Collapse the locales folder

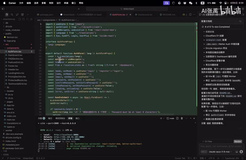click(10, 91)
